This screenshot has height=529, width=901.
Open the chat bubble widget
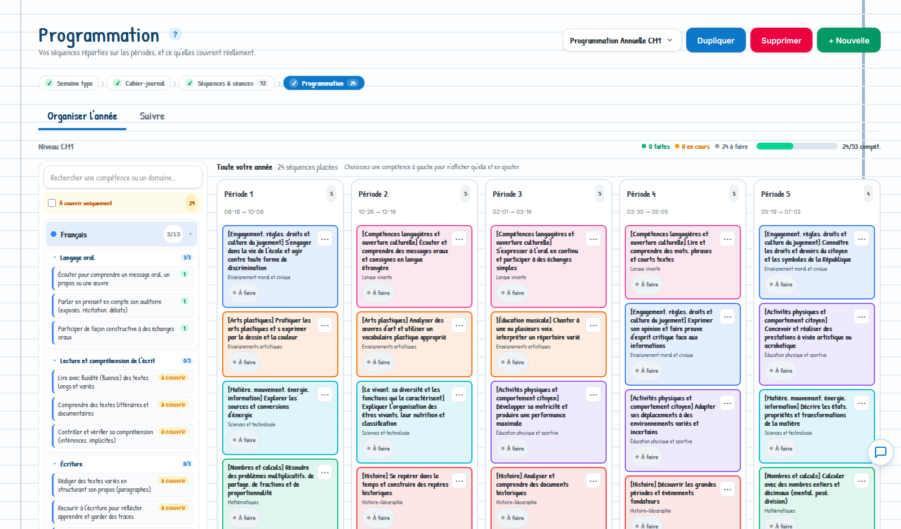[x=881, y=452]
